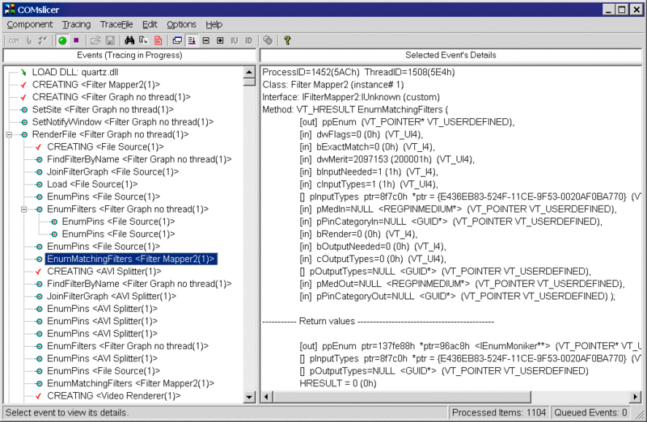
Task: Click circle icon beside Load File Source row
Action: (39, 184)
